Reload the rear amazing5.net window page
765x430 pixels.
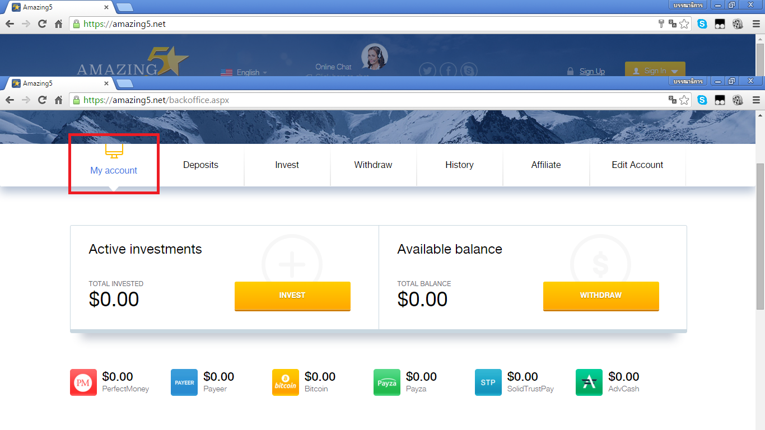tap(42, 24)
